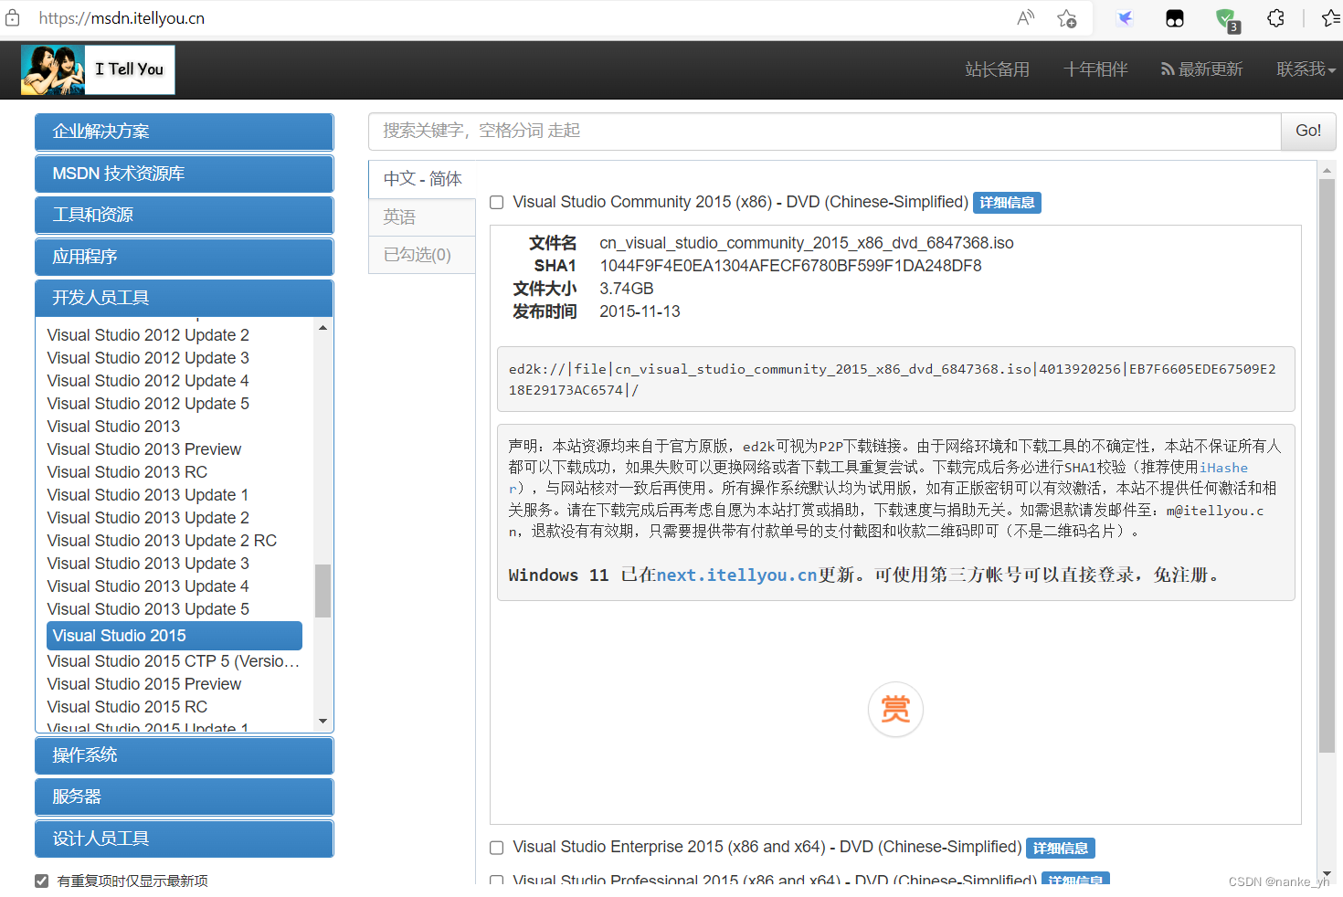Click results panel scroll-up arrow
This screenshot has height=897, width=1343.
(x=1327, y=170)
